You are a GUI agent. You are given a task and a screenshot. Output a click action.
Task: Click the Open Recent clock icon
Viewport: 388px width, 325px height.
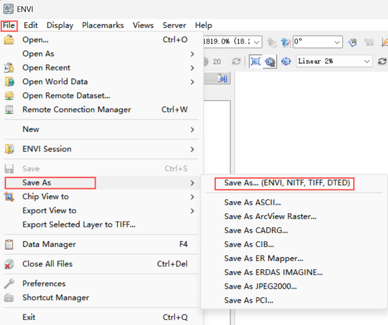[x=9, y=68]
